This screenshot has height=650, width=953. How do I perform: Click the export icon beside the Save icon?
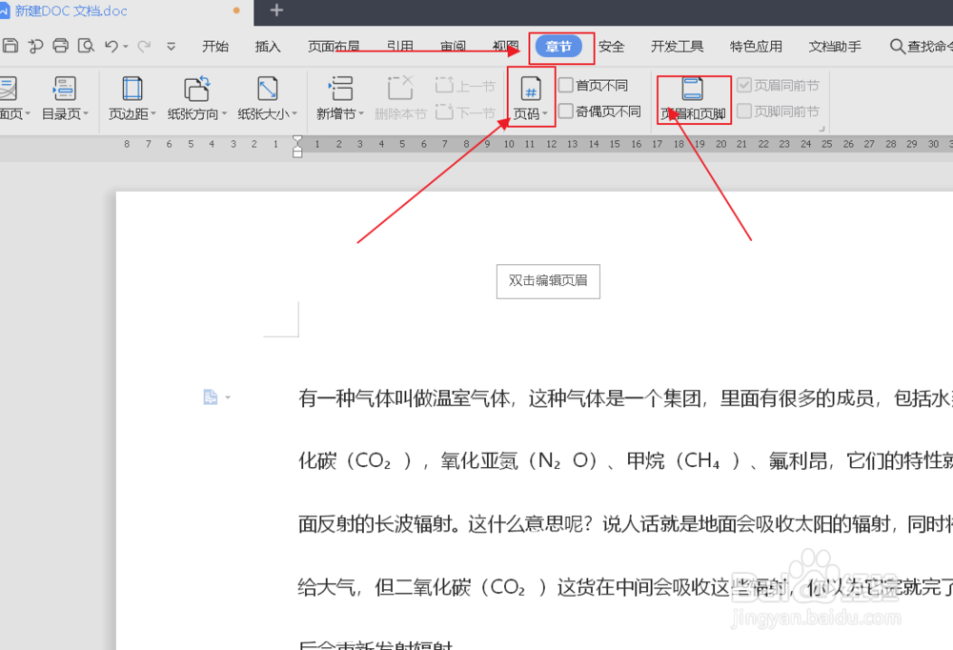tap(36, 46)
